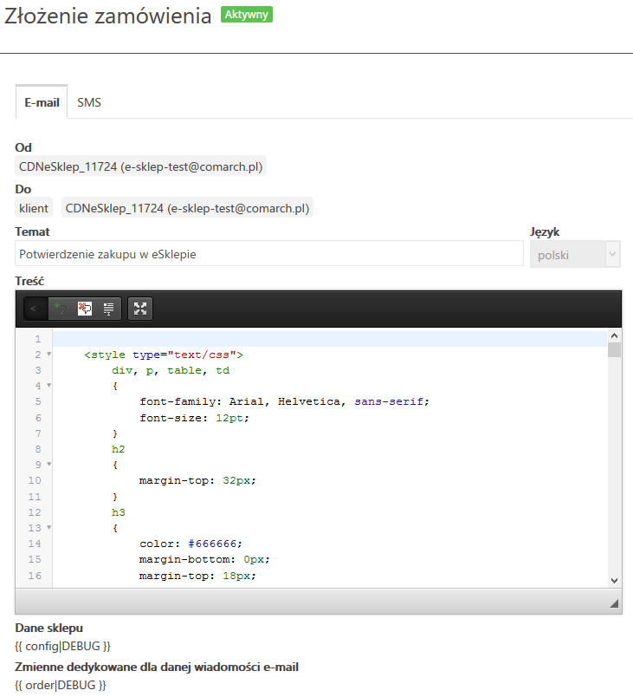
Task: Click the green Aktywny status badge
Action: coord(247,15)
